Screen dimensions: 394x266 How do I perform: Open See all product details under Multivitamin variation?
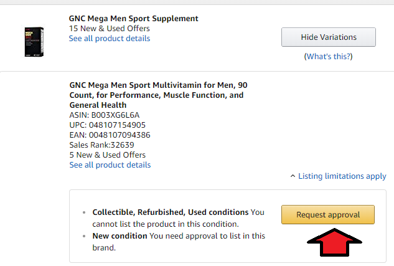point(110,165)
